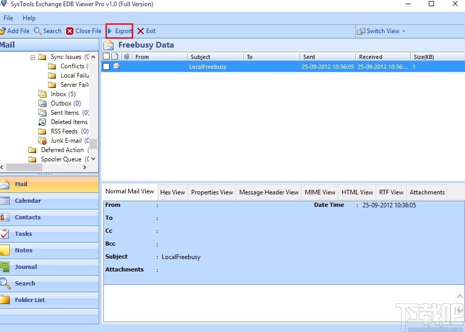Click the Export button
The width and height of the screenshot is (465, 332).
[119, 31]
